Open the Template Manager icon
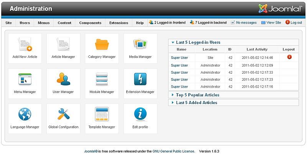The height and width of the screenshot is (154, 307). coord(102,114)
